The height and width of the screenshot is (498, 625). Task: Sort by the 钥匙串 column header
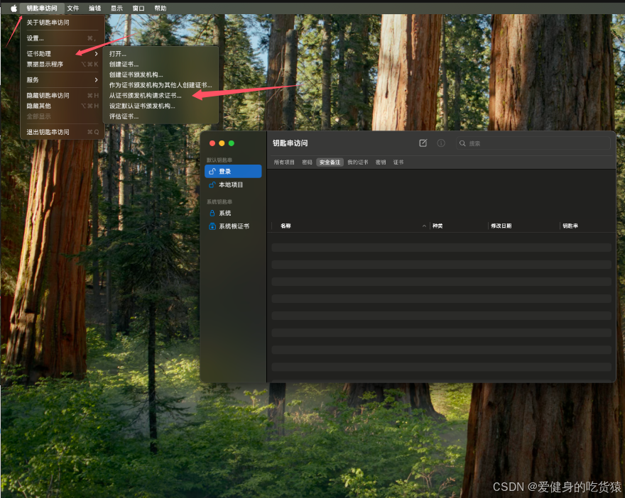[570, 226]
